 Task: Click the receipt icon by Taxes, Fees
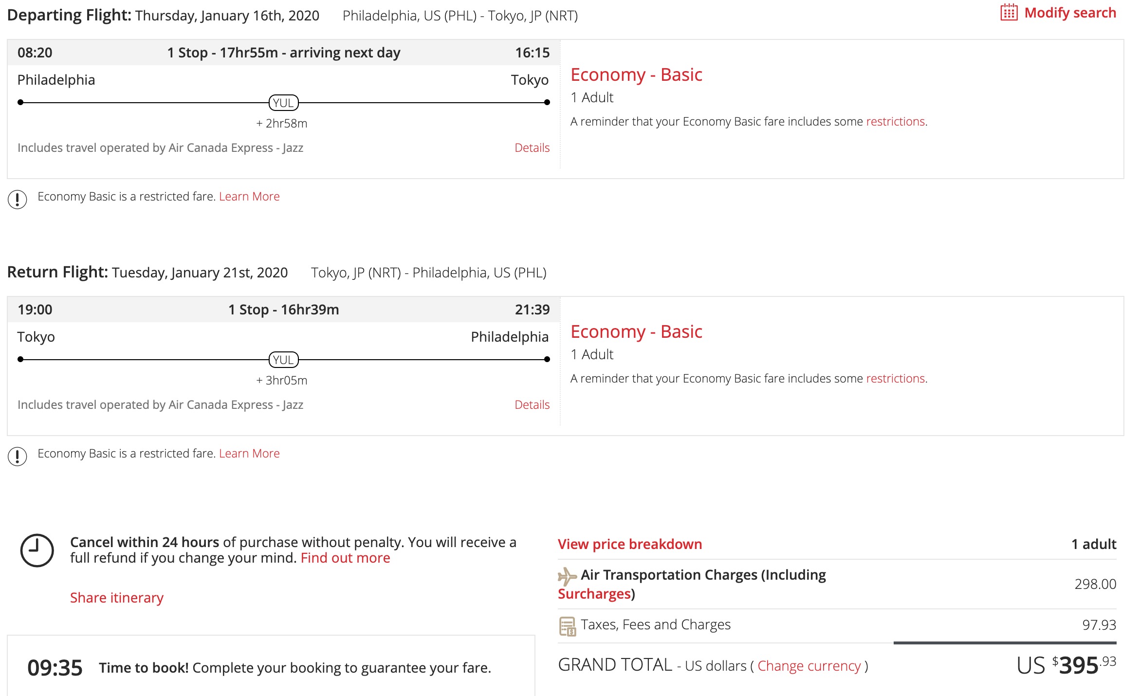tap(567, 626)
